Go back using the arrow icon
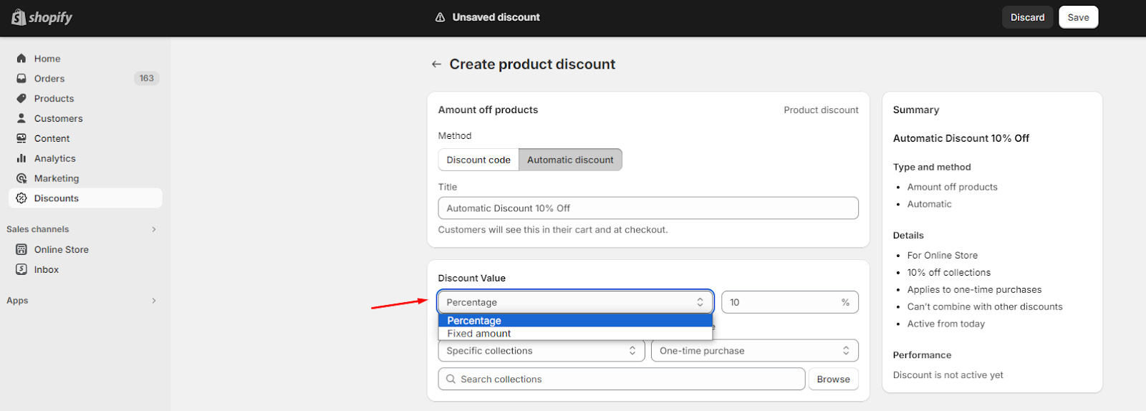 tap(436, 64)
